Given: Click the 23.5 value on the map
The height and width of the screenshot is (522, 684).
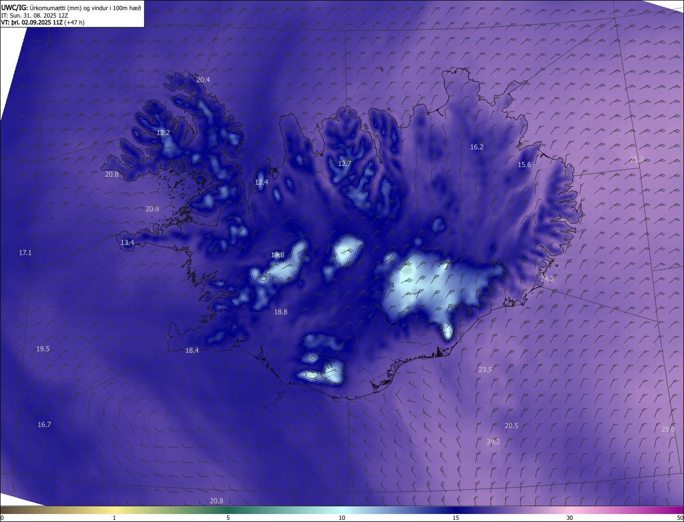Looking at the screenshot, I should [485, 369].
